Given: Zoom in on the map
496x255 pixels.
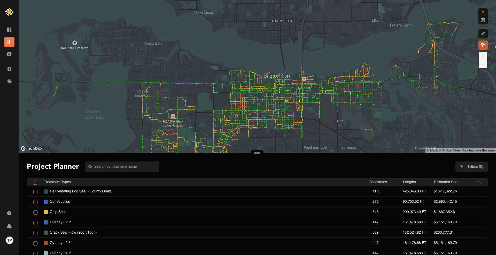Looking at the screenshot, I should click(483, 56).
